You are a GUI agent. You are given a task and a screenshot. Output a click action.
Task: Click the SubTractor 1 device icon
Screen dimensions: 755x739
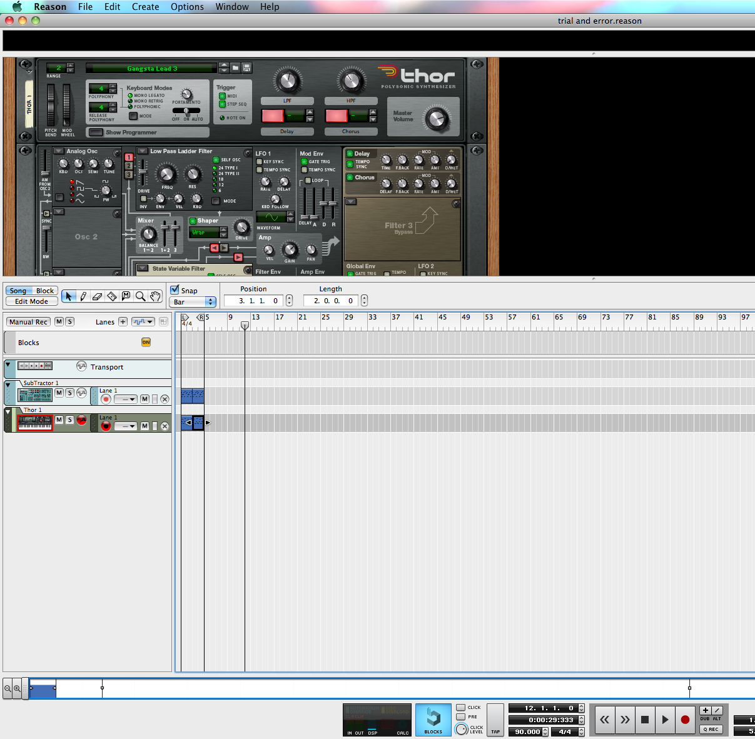(x=35, y=395)
